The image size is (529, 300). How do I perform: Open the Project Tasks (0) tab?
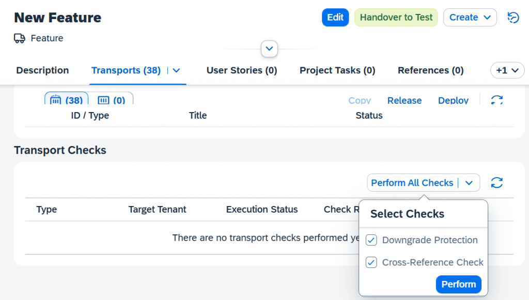337,70
